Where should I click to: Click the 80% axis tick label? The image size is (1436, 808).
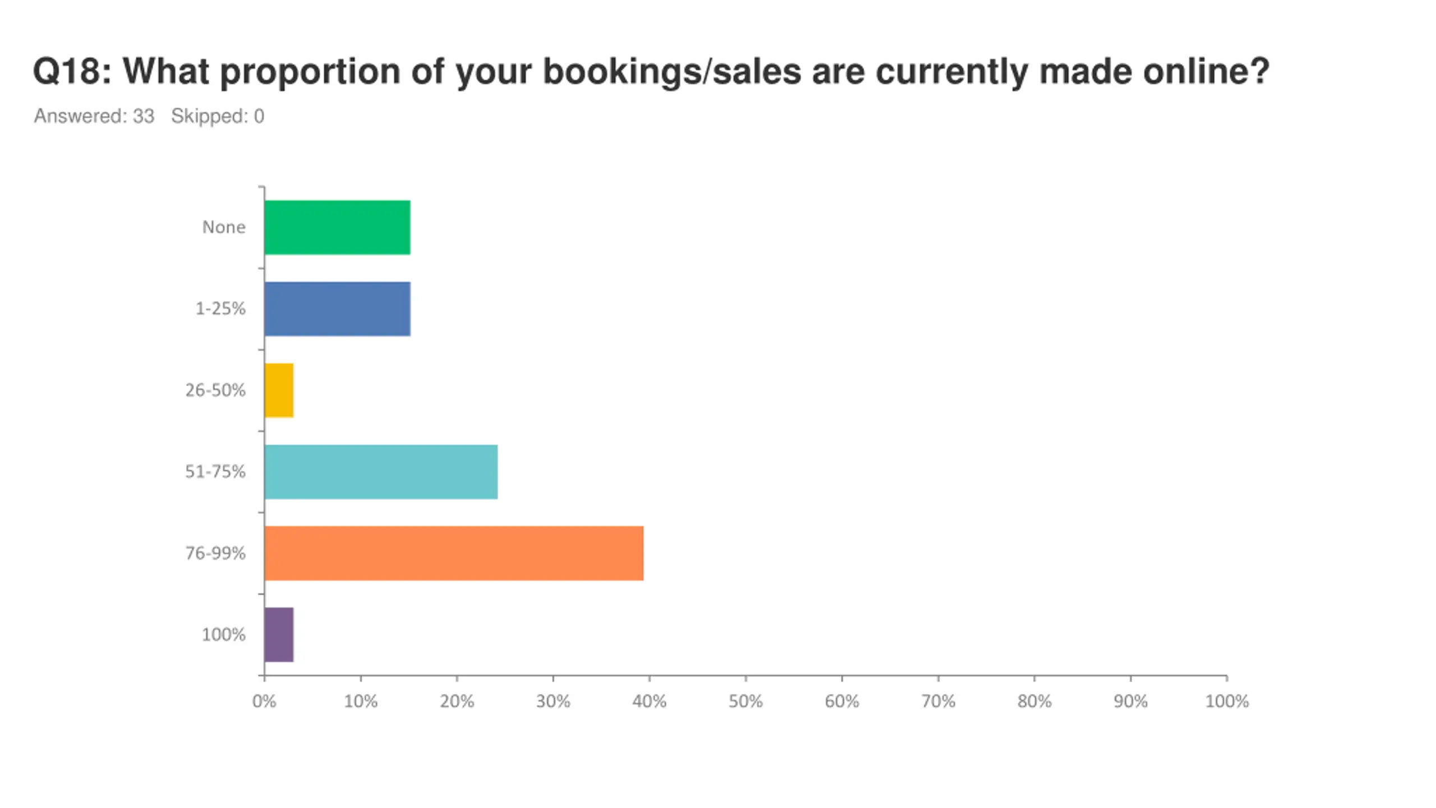[1034, 701]
